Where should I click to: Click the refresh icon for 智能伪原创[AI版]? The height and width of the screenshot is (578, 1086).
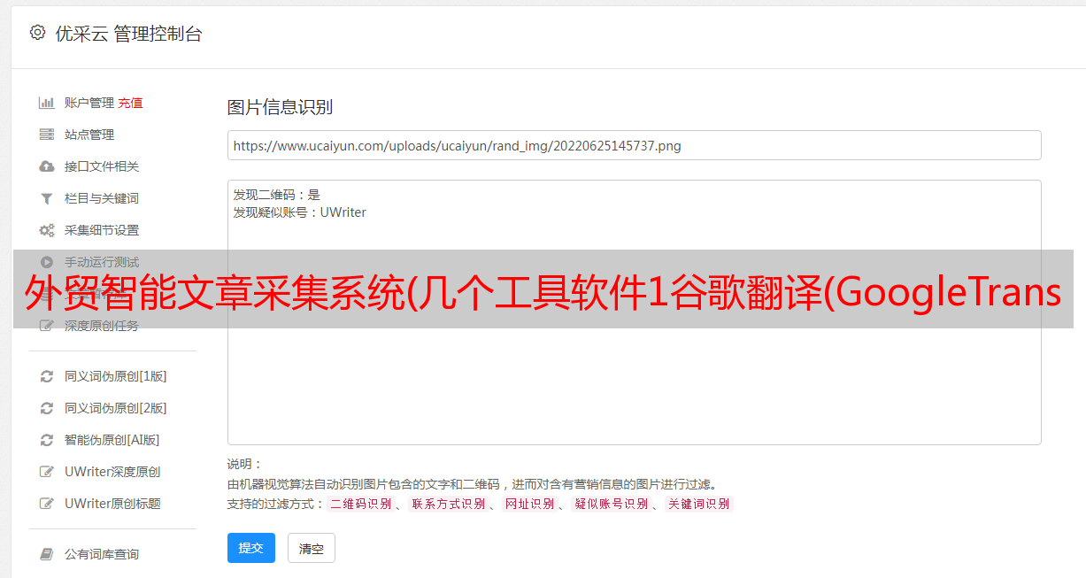[x=47, y=440]
